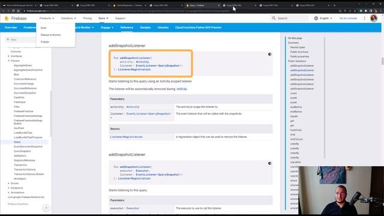Click the browser back arrow
384x216 pixels.
coord(3,11)
